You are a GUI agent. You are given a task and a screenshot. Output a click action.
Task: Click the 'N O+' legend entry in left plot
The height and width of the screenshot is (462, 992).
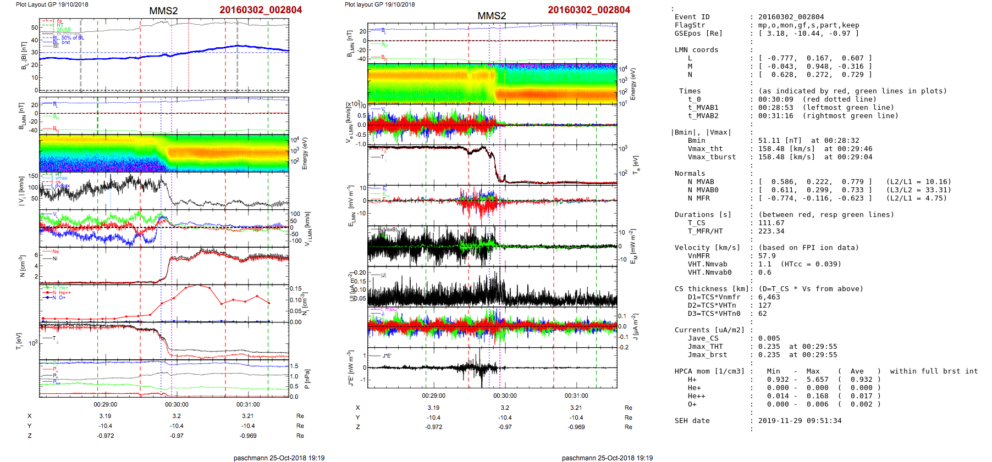[x=58, y=298]
